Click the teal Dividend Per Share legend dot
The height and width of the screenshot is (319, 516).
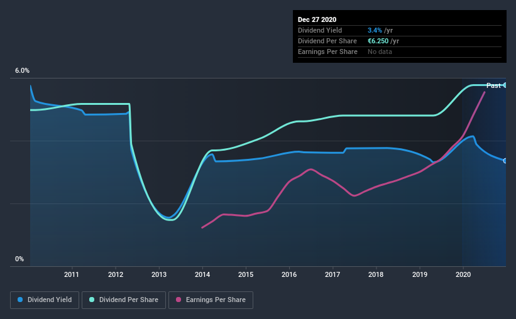[x=92, y=300]
